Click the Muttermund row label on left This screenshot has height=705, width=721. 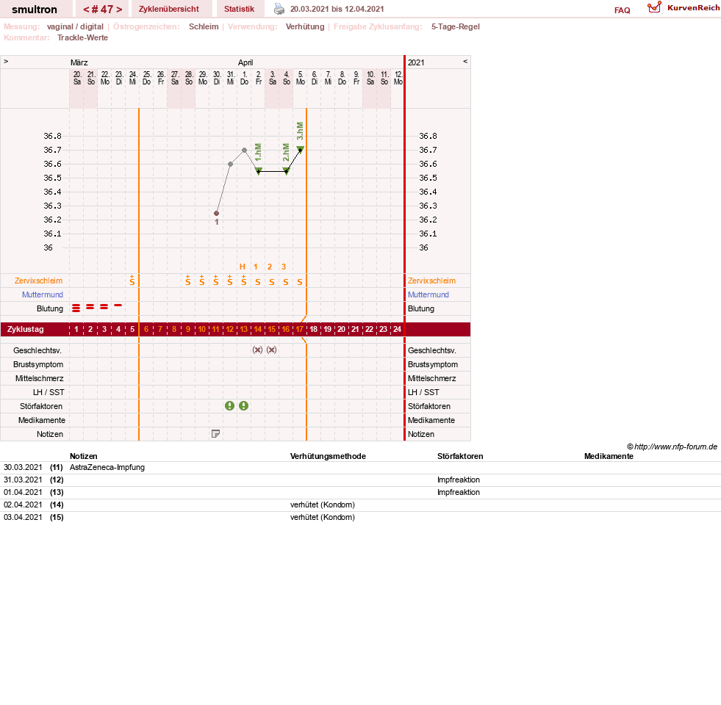click(43, 294)
